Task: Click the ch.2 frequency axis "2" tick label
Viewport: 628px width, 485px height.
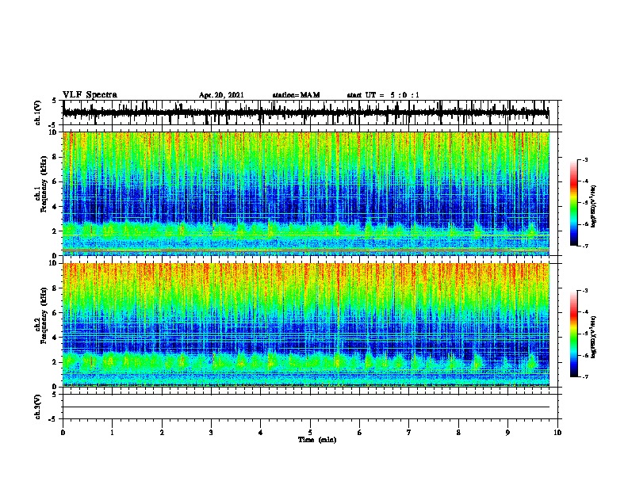Action: (56, 362)
